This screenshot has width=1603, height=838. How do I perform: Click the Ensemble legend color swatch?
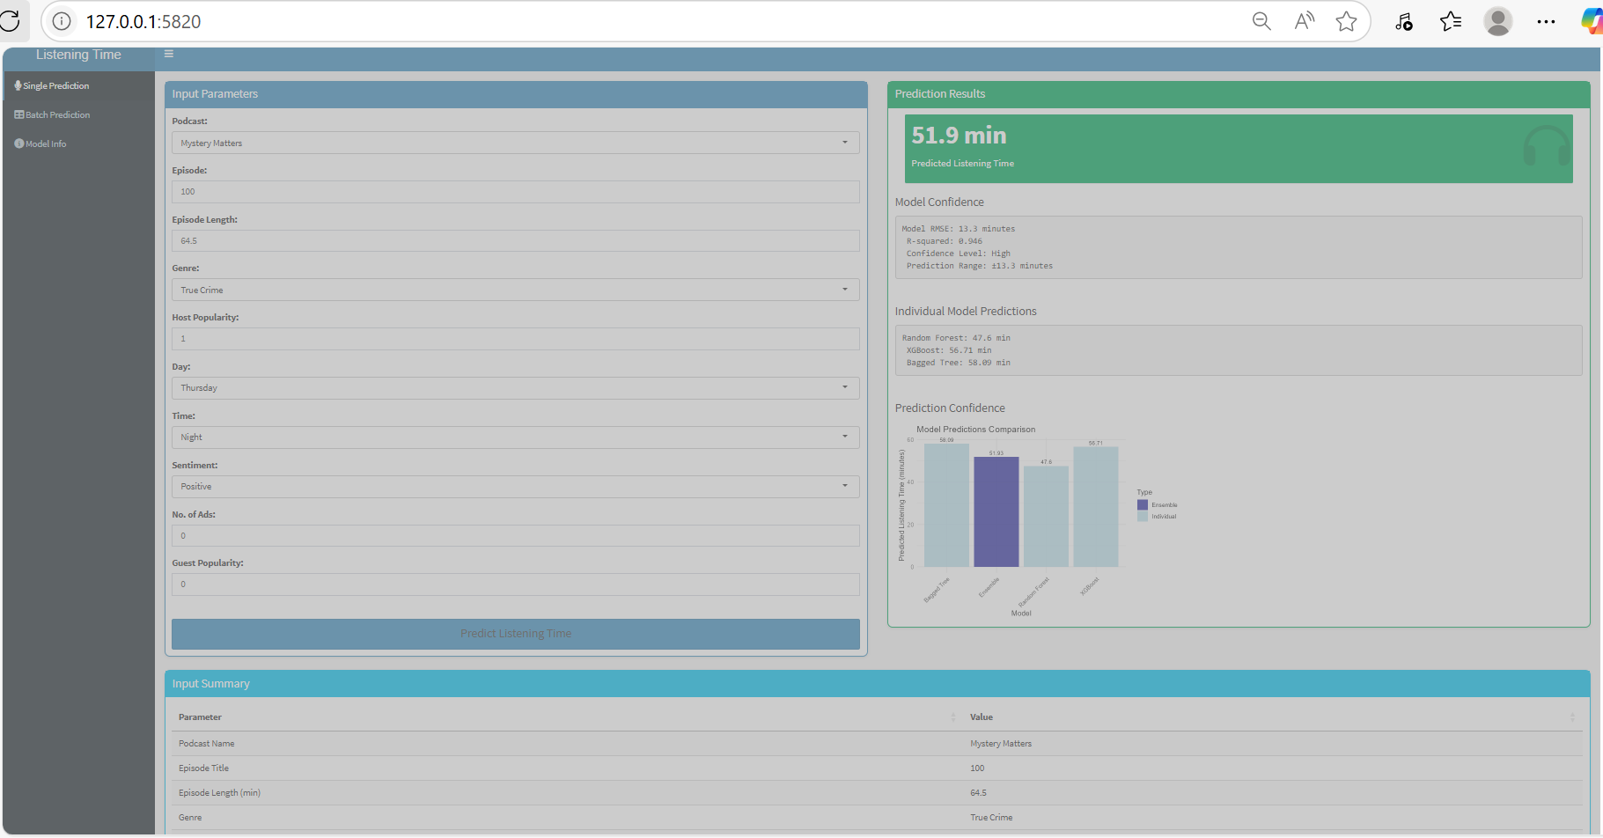click(1143, 505)
